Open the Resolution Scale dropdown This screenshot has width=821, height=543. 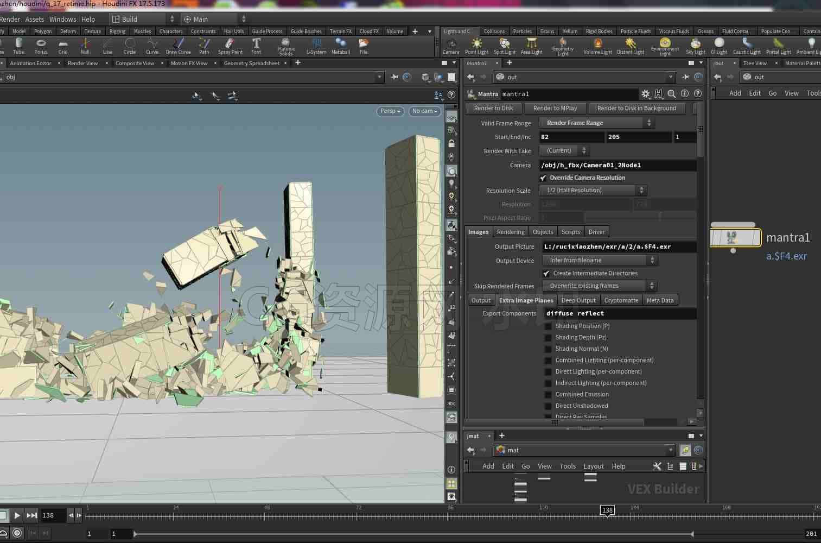[593, 190]
